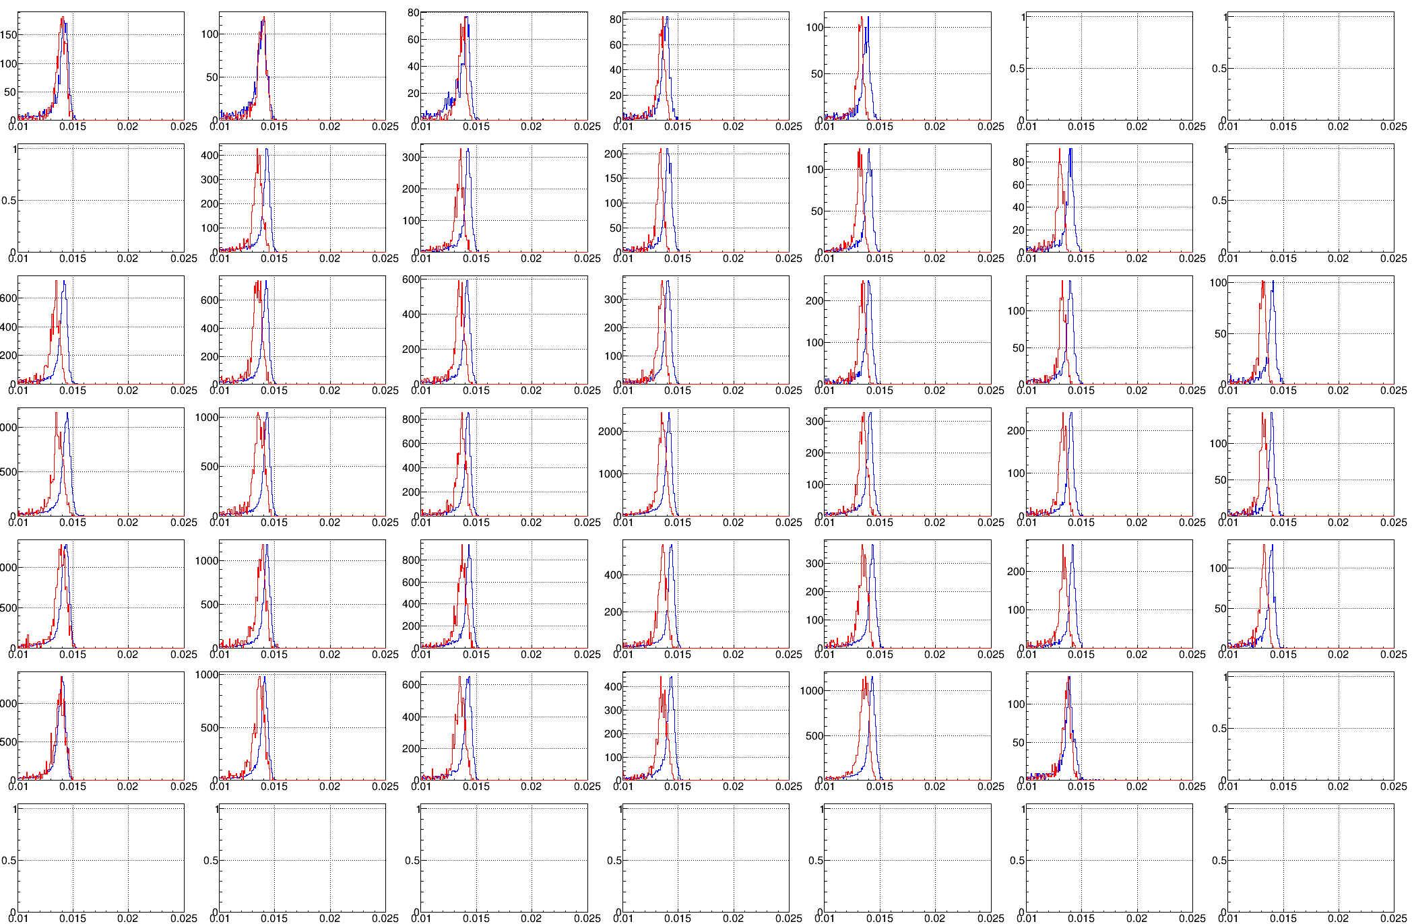Click the "150" tick sitting below a "200" tick
The width and height of the screenshot is (1412, 924).
click(613, 178)
